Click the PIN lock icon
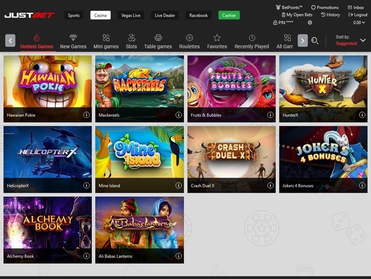 [275, 23]
